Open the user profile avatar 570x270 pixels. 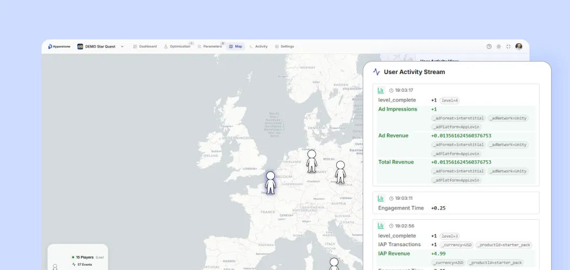coord(519,46)
